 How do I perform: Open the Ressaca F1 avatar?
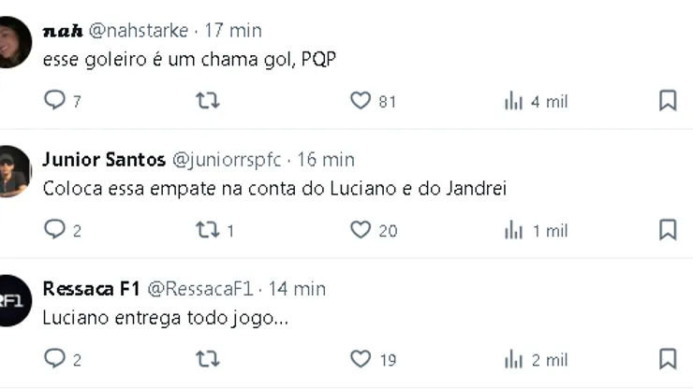[x=13, y=301]
